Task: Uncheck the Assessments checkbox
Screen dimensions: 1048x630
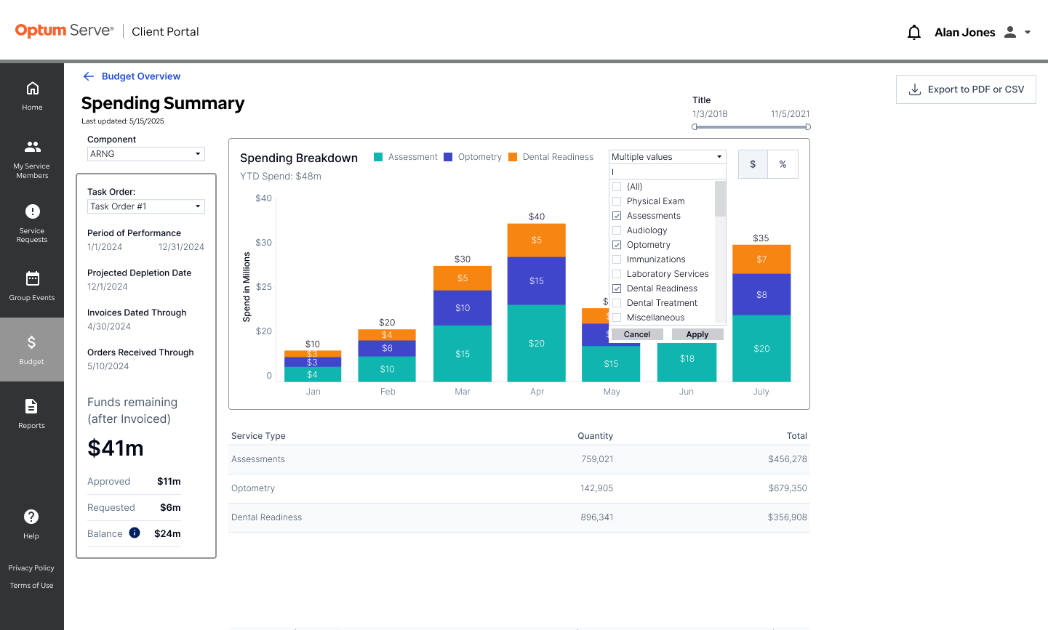Action: (617, 216)
